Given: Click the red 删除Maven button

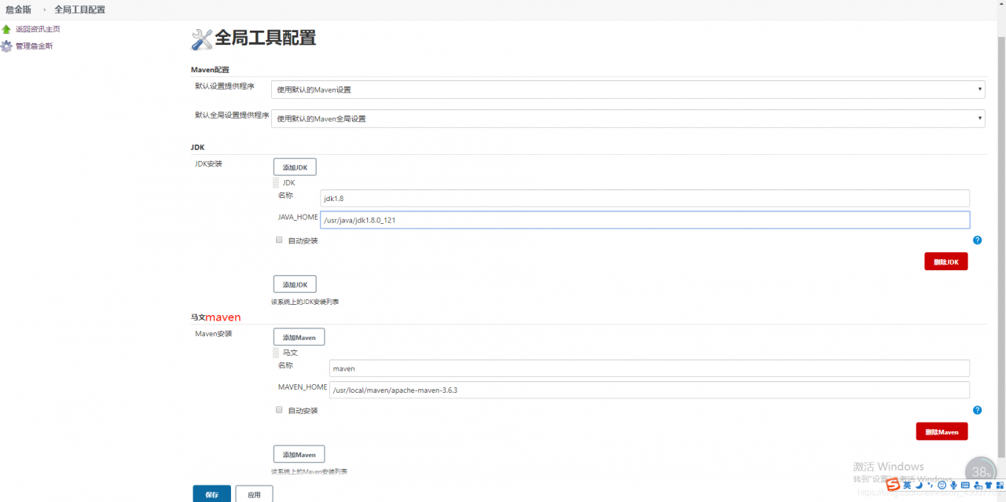Looking at the screenshot, I should click(x=942, y=431).
